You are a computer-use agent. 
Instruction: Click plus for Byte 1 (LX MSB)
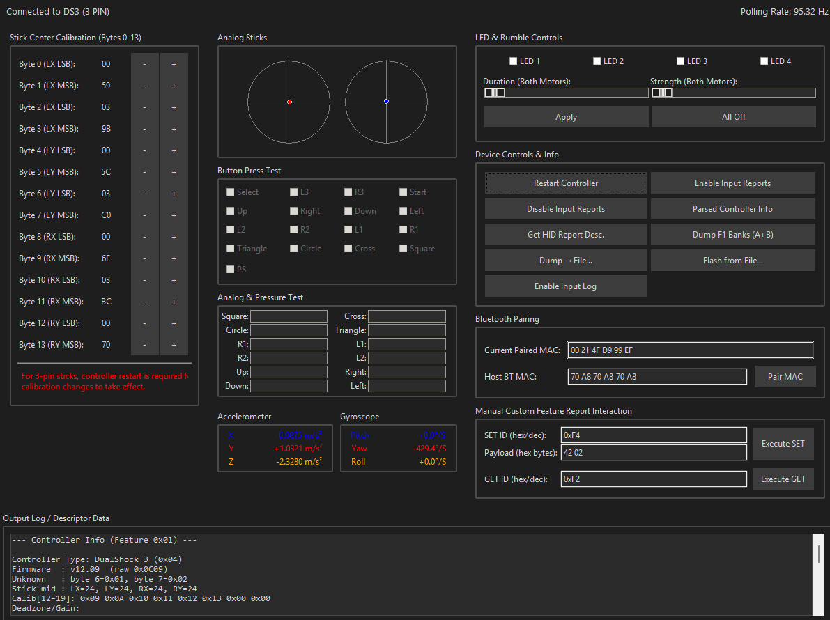(x=174, y=86)
